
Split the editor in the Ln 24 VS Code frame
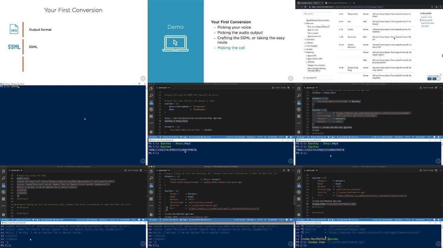click(x=289, y=88)
